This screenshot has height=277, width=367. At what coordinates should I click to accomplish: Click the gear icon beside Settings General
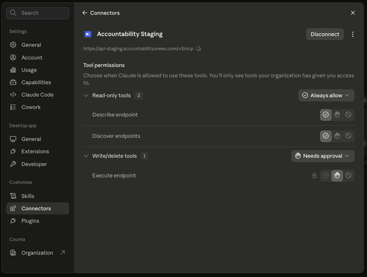(13, 45)
